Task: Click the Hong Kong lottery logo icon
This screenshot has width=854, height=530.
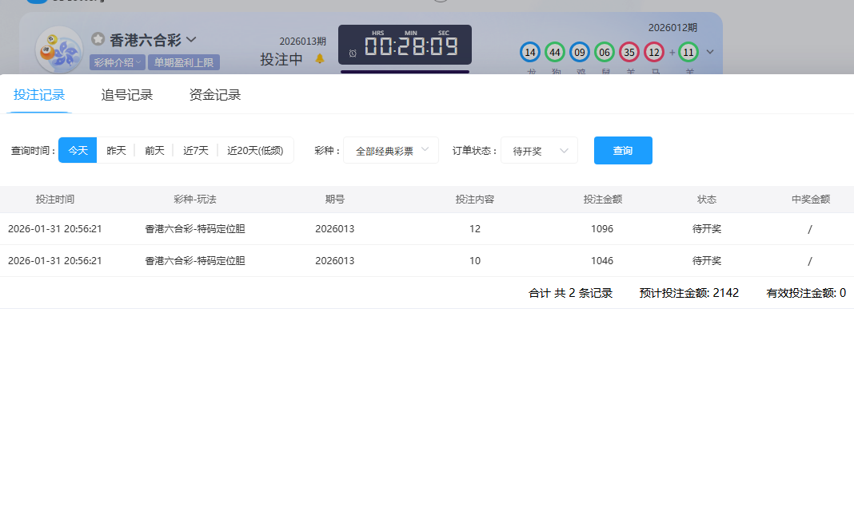Action: (x=59, y=50)
